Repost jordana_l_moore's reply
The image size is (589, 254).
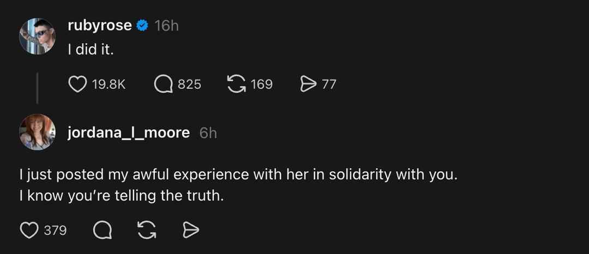[x=147, y=231]
